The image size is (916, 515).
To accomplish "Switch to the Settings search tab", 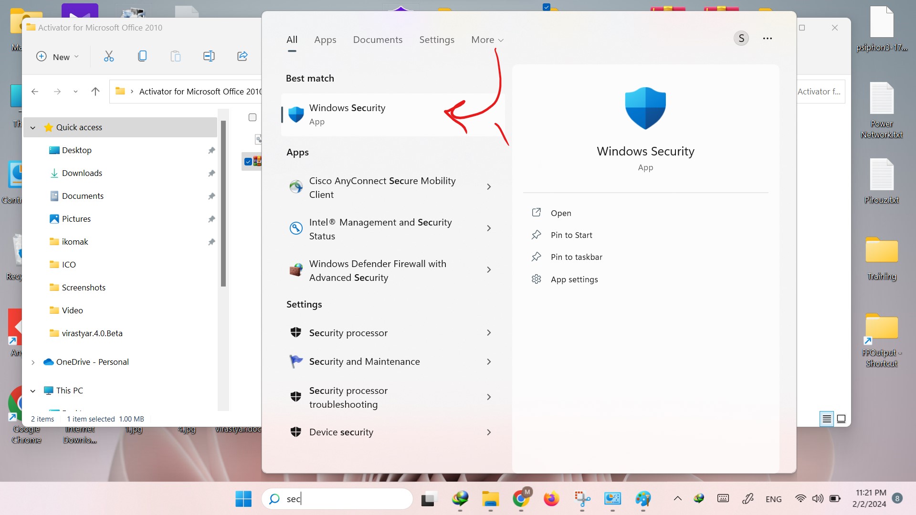I will [x=437, y=40].
